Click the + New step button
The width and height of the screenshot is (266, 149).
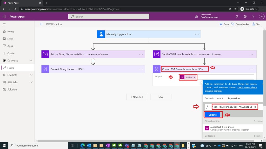(x=137, y=97)
